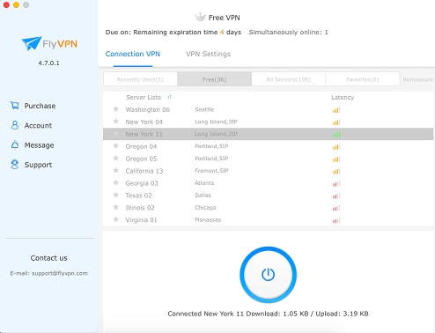Click the crown icon beside Free VPN
This screenshot has height=333, width=435.
click(x=200, y=18)
